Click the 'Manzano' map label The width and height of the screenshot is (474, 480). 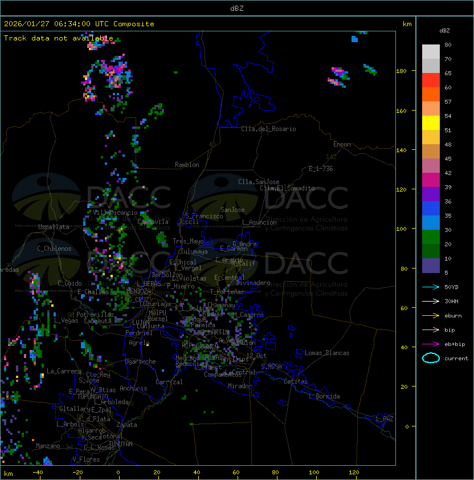coord(48,446)
